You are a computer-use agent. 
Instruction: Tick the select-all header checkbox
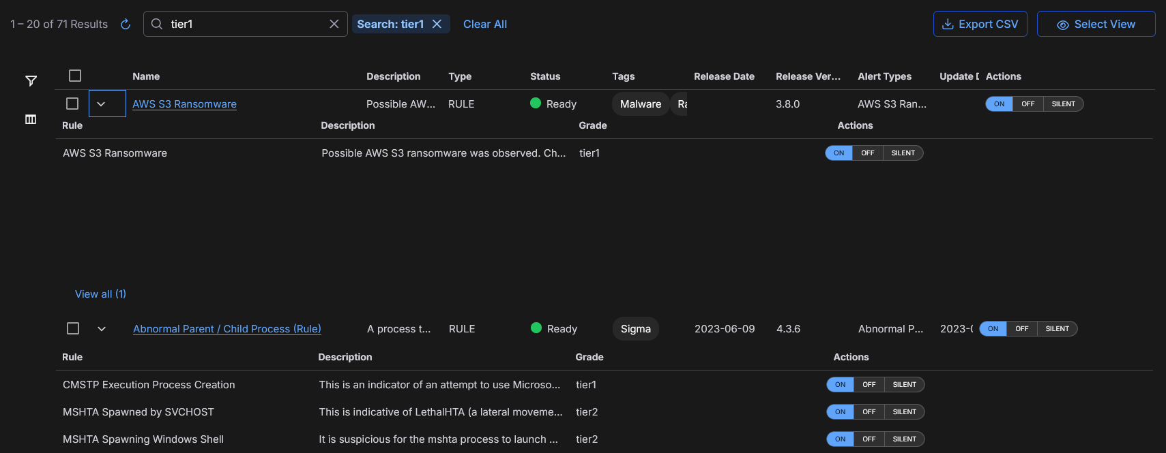[x=75, y=76]
